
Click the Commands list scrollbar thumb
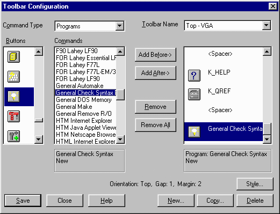[x=120, y=95]
